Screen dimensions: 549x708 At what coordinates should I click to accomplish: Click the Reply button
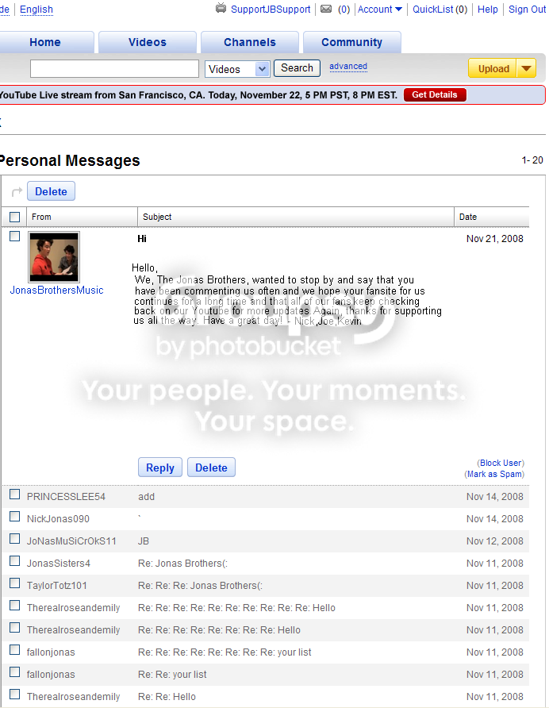pos(159,468)
